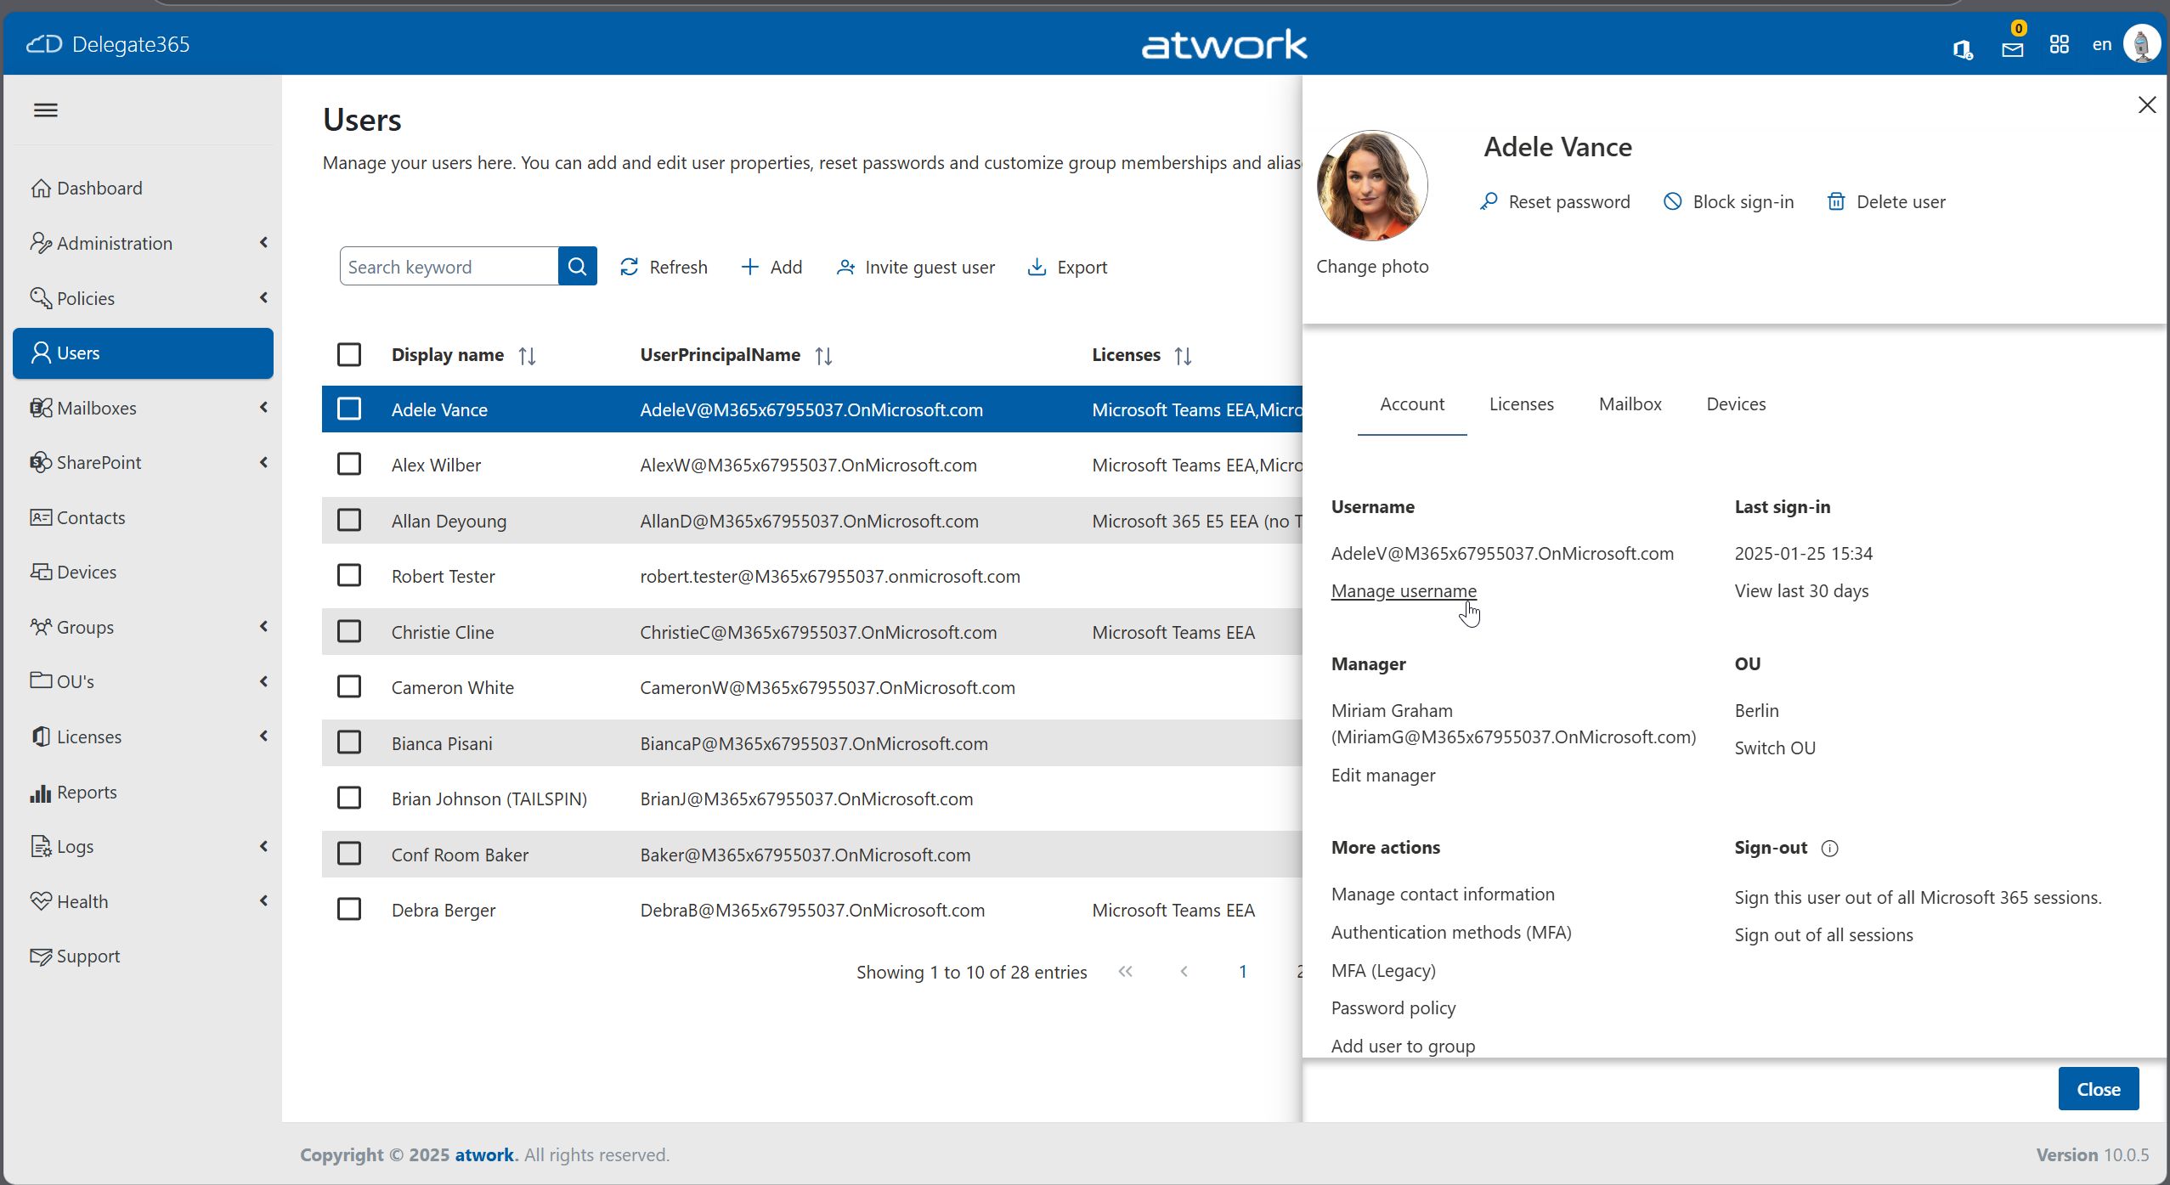Switch to the Licenses tab in panel

[x=1521, y=404]
